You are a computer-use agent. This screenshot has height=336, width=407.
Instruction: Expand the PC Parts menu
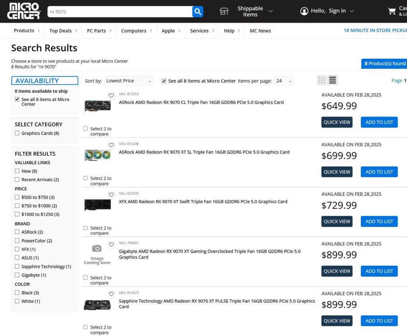pyautogui.click(x=99, y=31)
